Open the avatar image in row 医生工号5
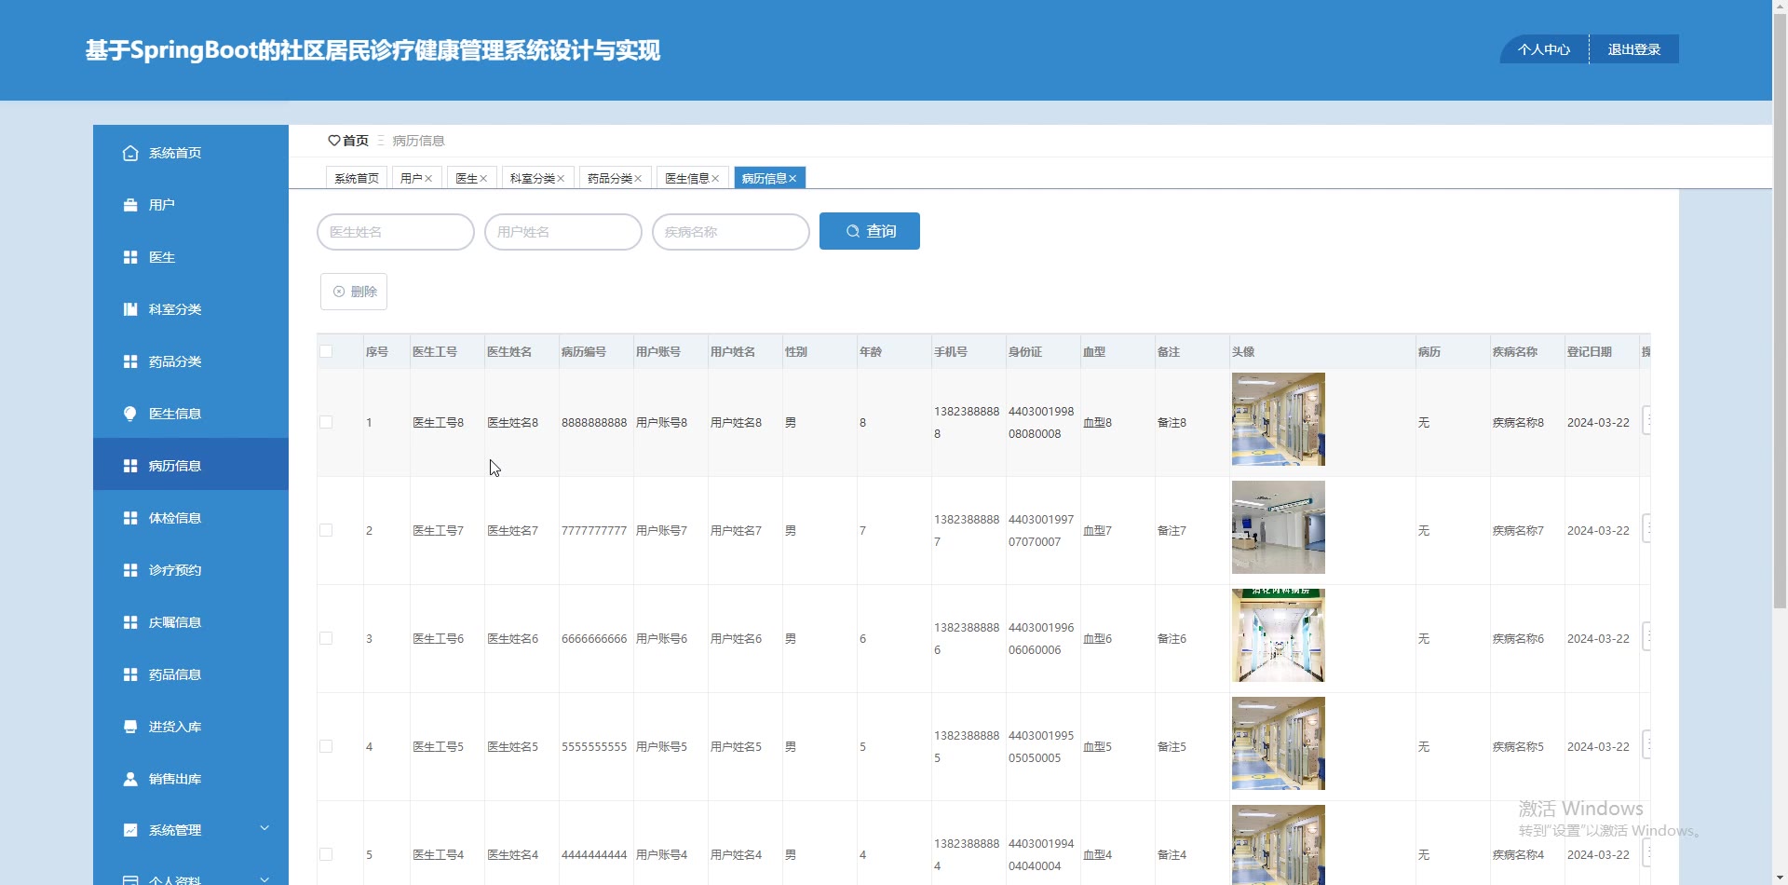1788x885 pixels. 1279,743
